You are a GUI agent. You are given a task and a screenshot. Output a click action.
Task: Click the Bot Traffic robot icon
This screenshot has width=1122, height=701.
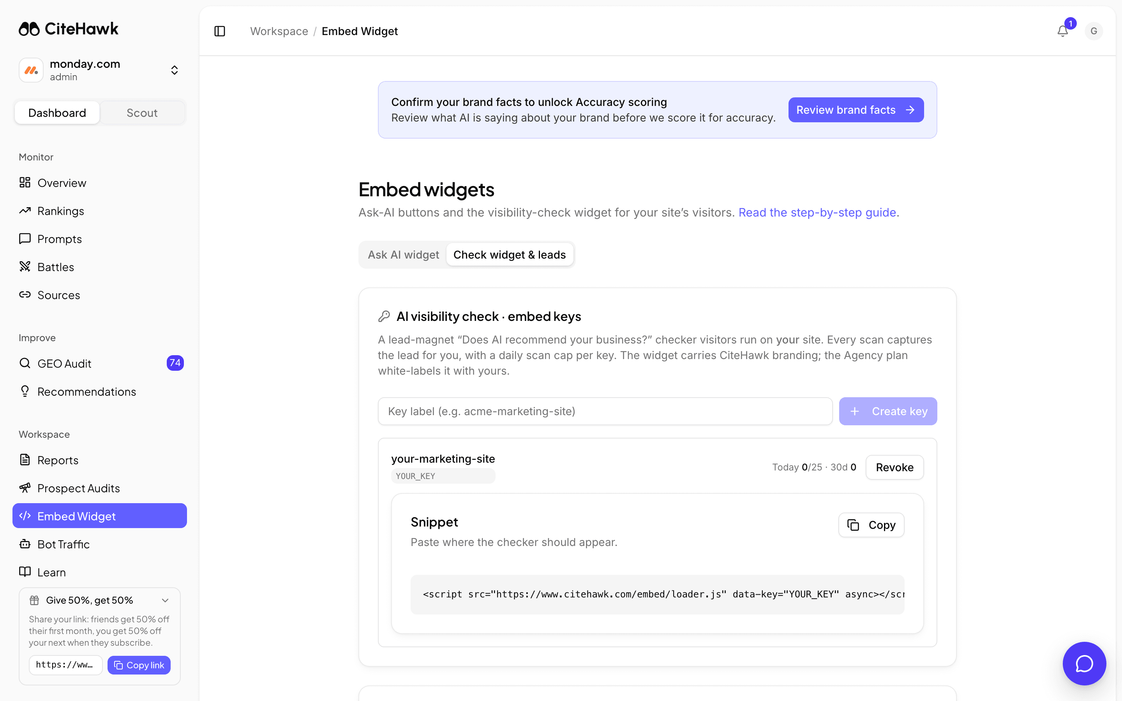(25, 544)
